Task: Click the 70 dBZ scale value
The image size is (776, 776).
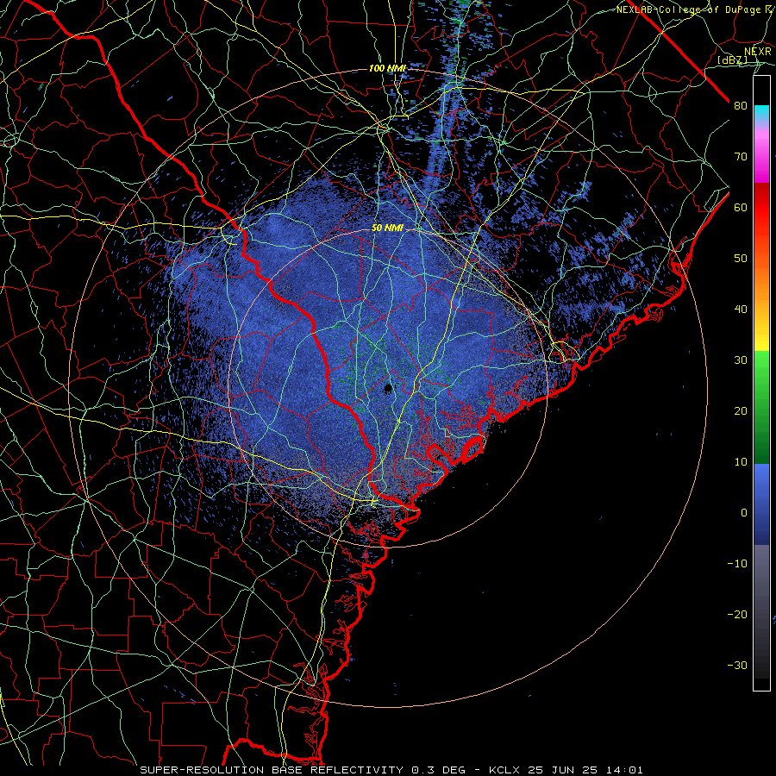Action: [x=741, y=157]
